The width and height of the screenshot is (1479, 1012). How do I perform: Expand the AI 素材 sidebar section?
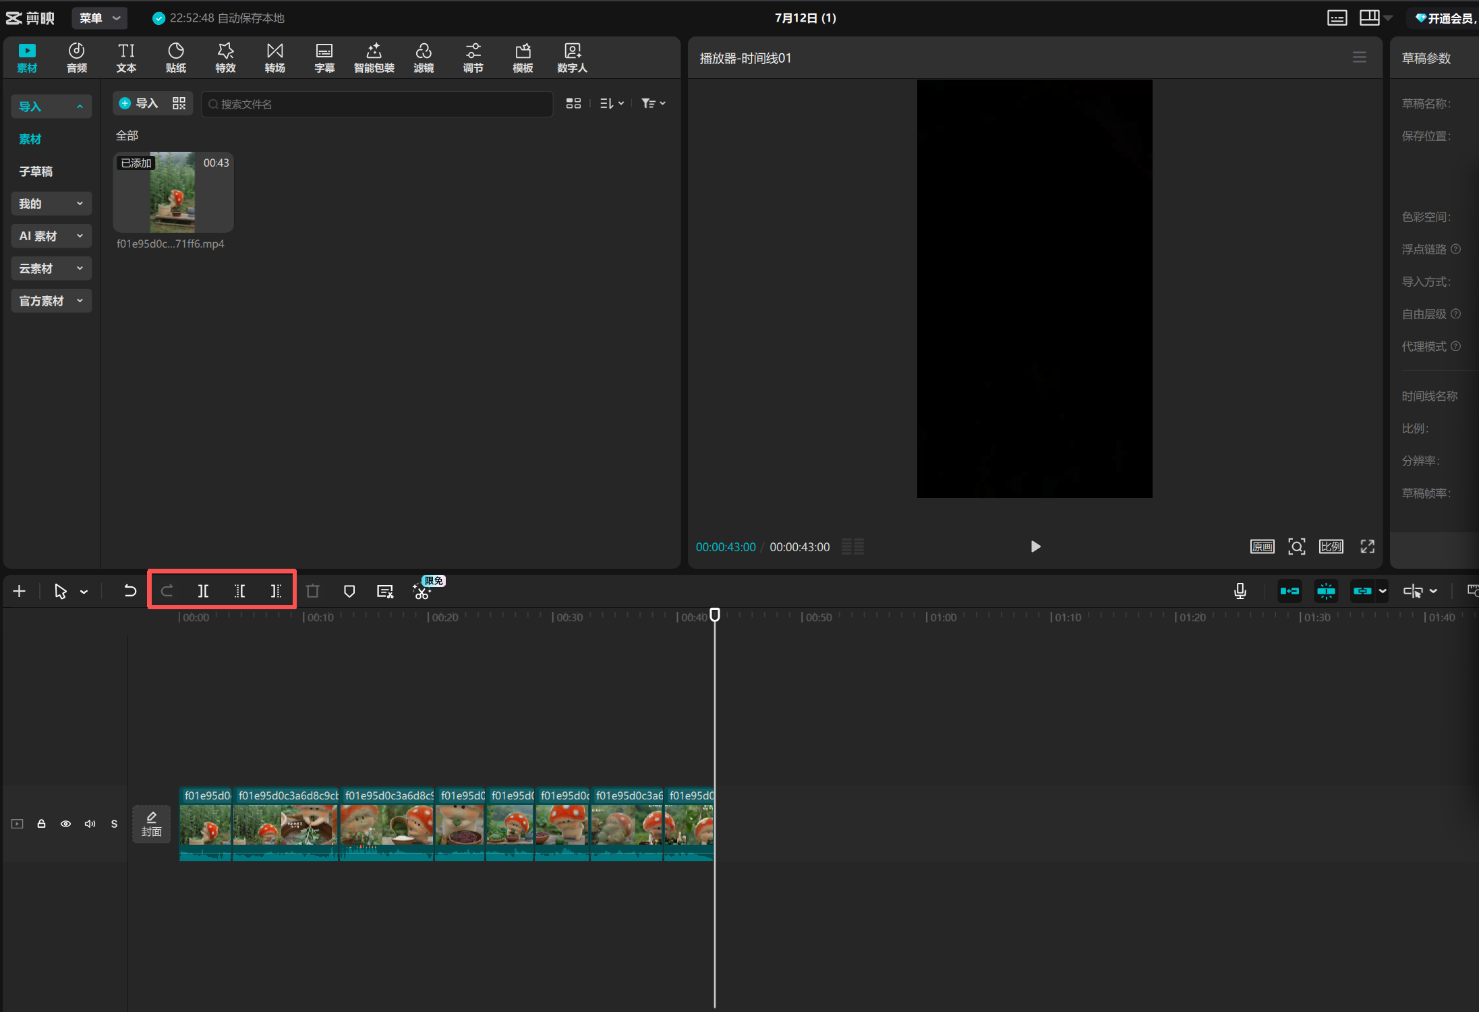[51, 236]
